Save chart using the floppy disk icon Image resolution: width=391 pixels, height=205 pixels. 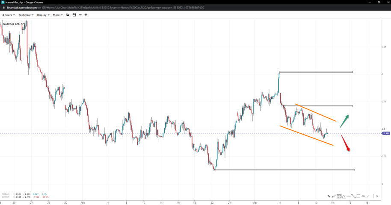click(74, 15)
